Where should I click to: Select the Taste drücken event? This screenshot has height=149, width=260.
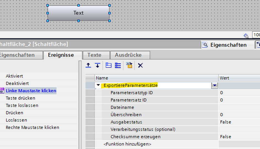click(x=20, y=98)
